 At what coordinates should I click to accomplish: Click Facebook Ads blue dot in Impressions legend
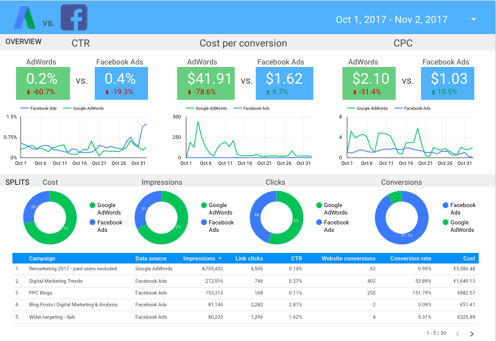[x=204, y=222]
